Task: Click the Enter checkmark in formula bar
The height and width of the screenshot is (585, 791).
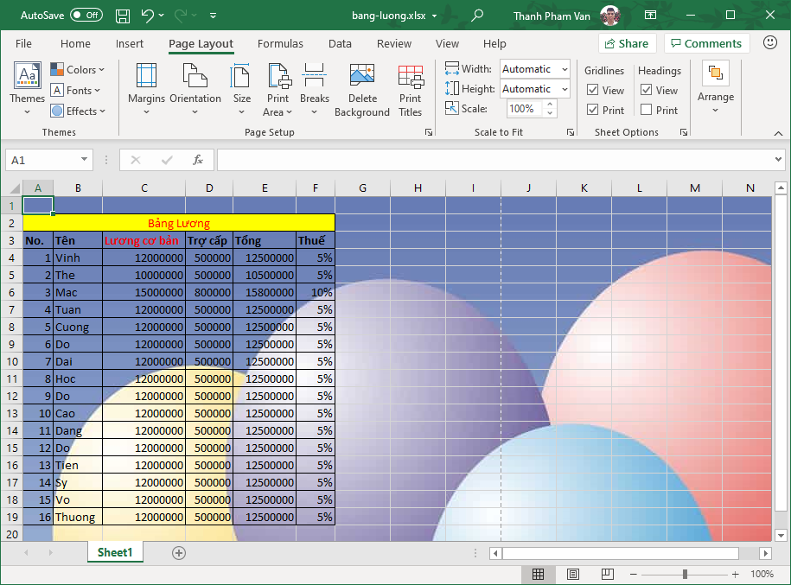Action: pyautogui.click(x=167, y=161)
